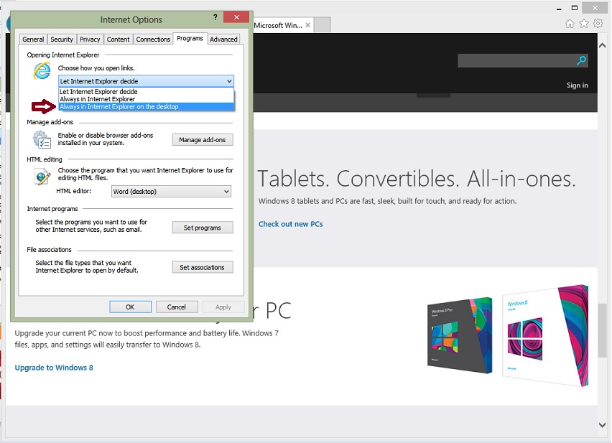
Task: Choose 'Let Internet Explorer decide' list option
Action: click(x=147, y=92)
